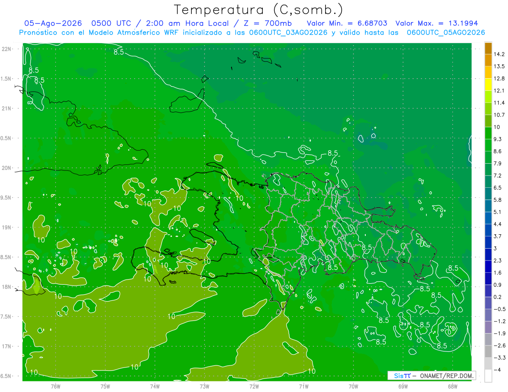The image size is (508, 392).
Task: Click the dark blue swatch between 1.6 and 2.3
Action: [x=488, y=267]
